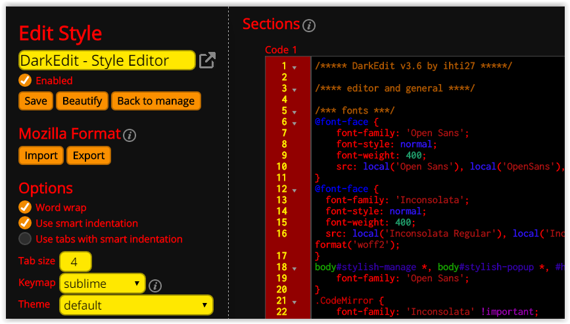Uncheck Use smart indentation
Image resolution: width=570 pixels, height=324 pixels.
25,223
